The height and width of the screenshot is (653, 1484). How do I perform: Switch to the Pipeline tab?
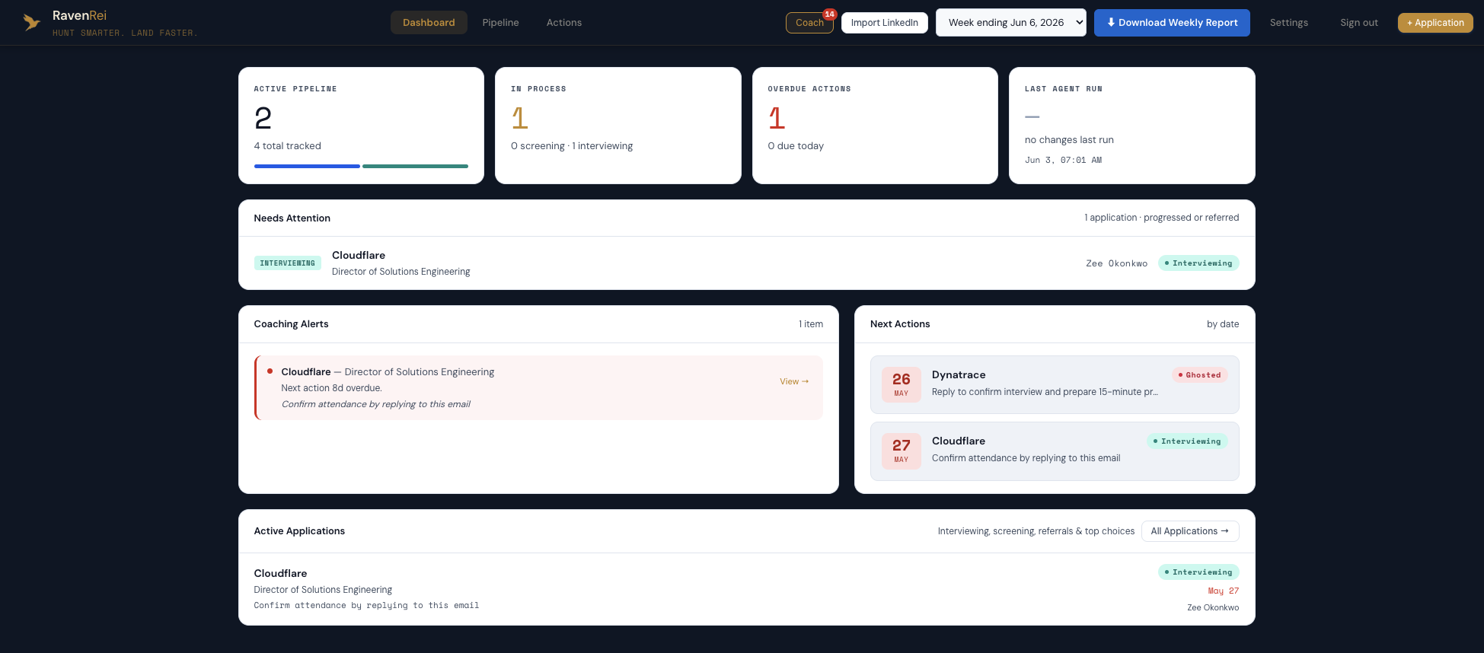tap(500, 23)
